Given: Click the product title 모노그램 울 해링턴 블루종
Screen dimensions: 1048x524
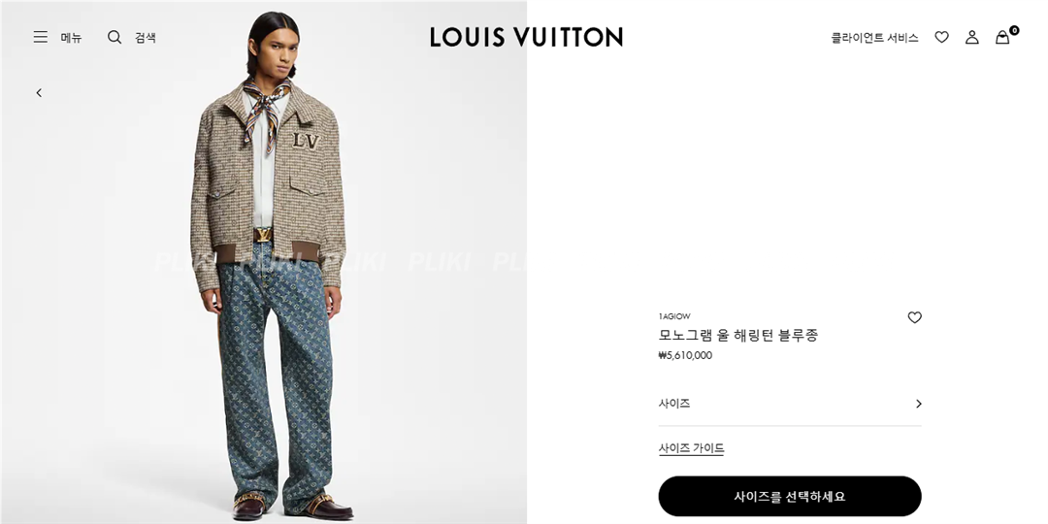Looking at the screenshot, I should (x=737, y=335).
